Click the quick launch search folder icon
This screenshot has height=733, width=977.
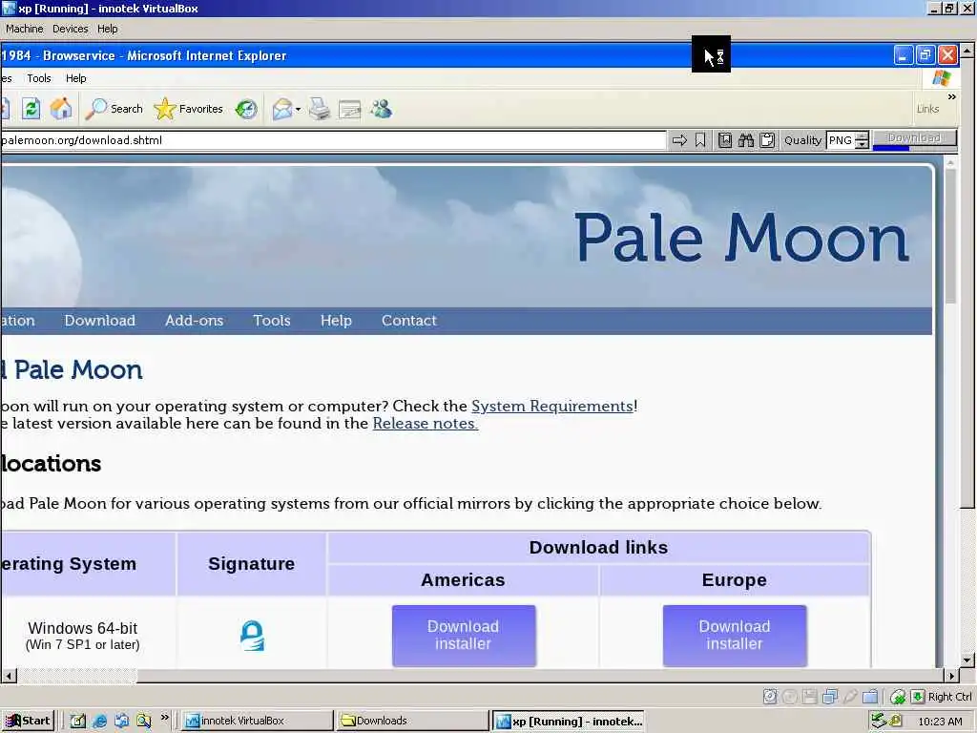pyautogui.click(x=144, y=722)
